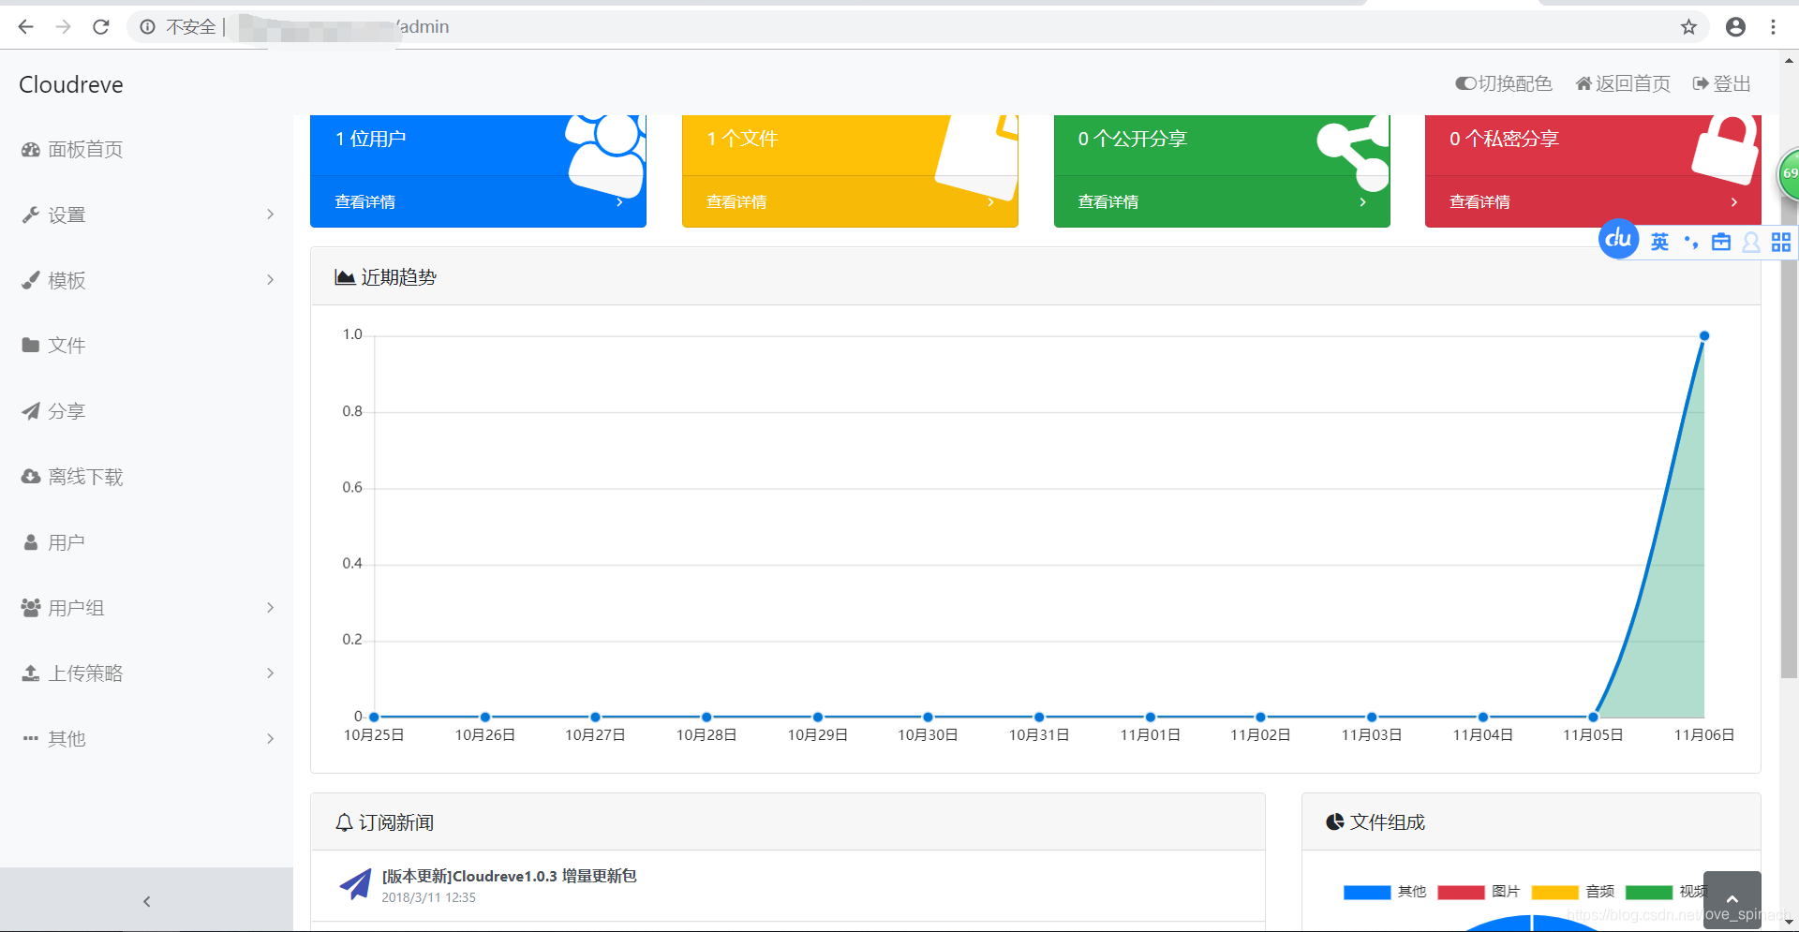Click the Baidu IME du logo
This screenshot has height=932, width=1799.
pyautogui.click(x=1618, y=240)
